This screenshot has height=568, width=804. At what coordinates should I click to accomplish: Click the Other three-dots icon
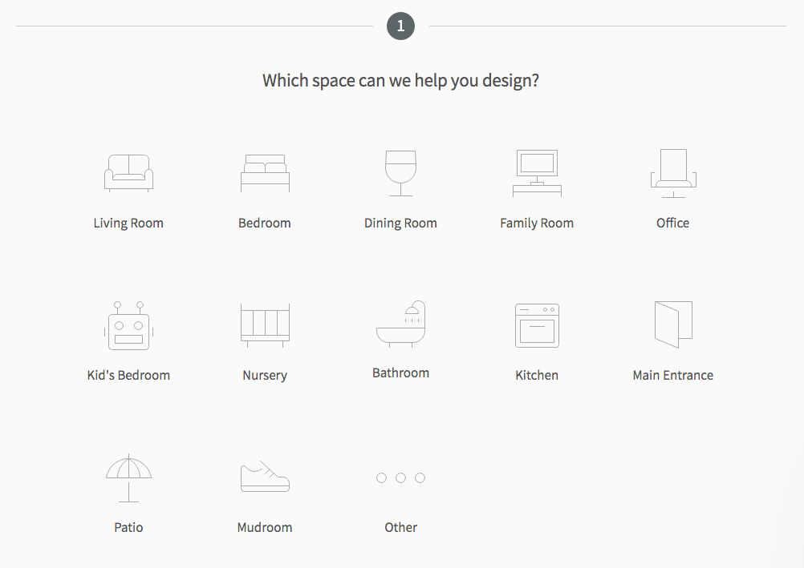click(400, 477)
